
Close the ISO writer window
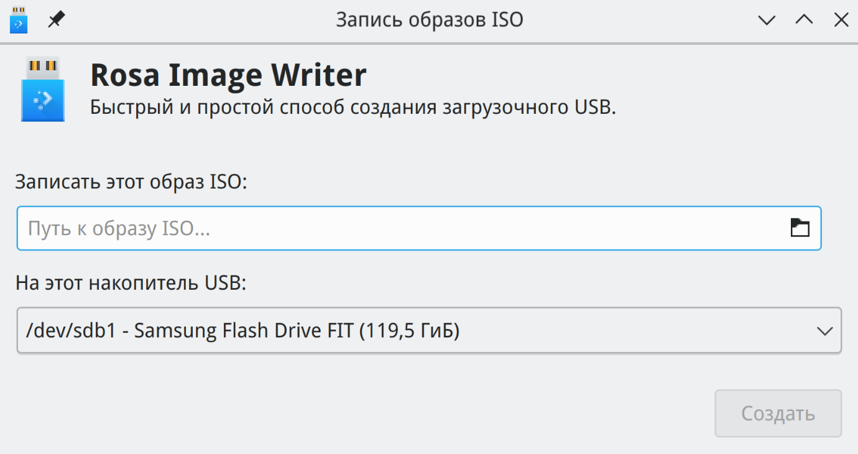click(x=841, y=20)
